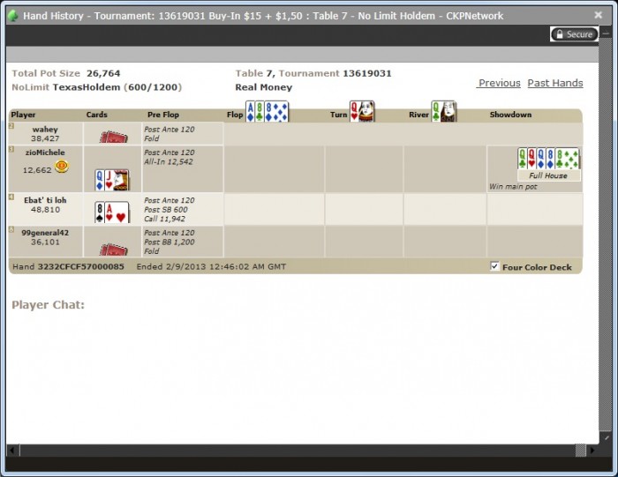
Task: Click the Total Pot Size value 26,764
Action: tap(103, 73)
